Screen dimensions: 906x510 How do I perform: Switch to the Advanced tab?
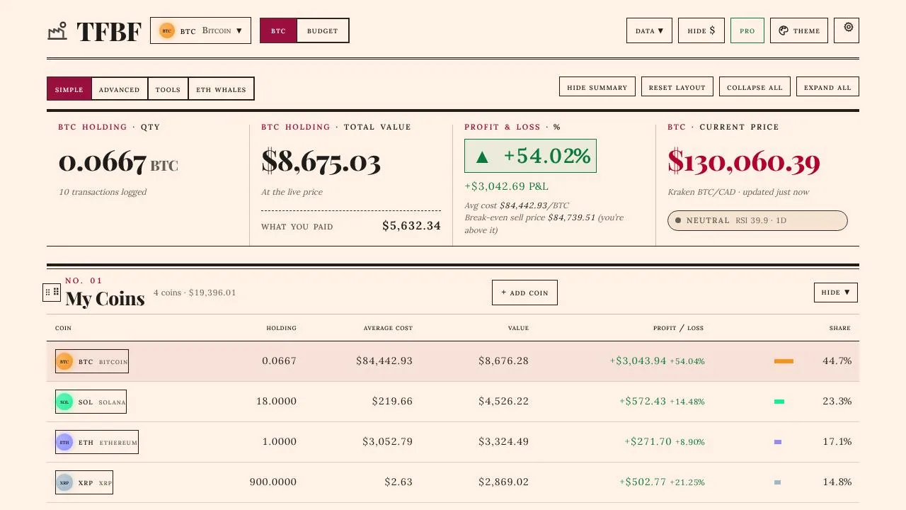click(120, 89)
